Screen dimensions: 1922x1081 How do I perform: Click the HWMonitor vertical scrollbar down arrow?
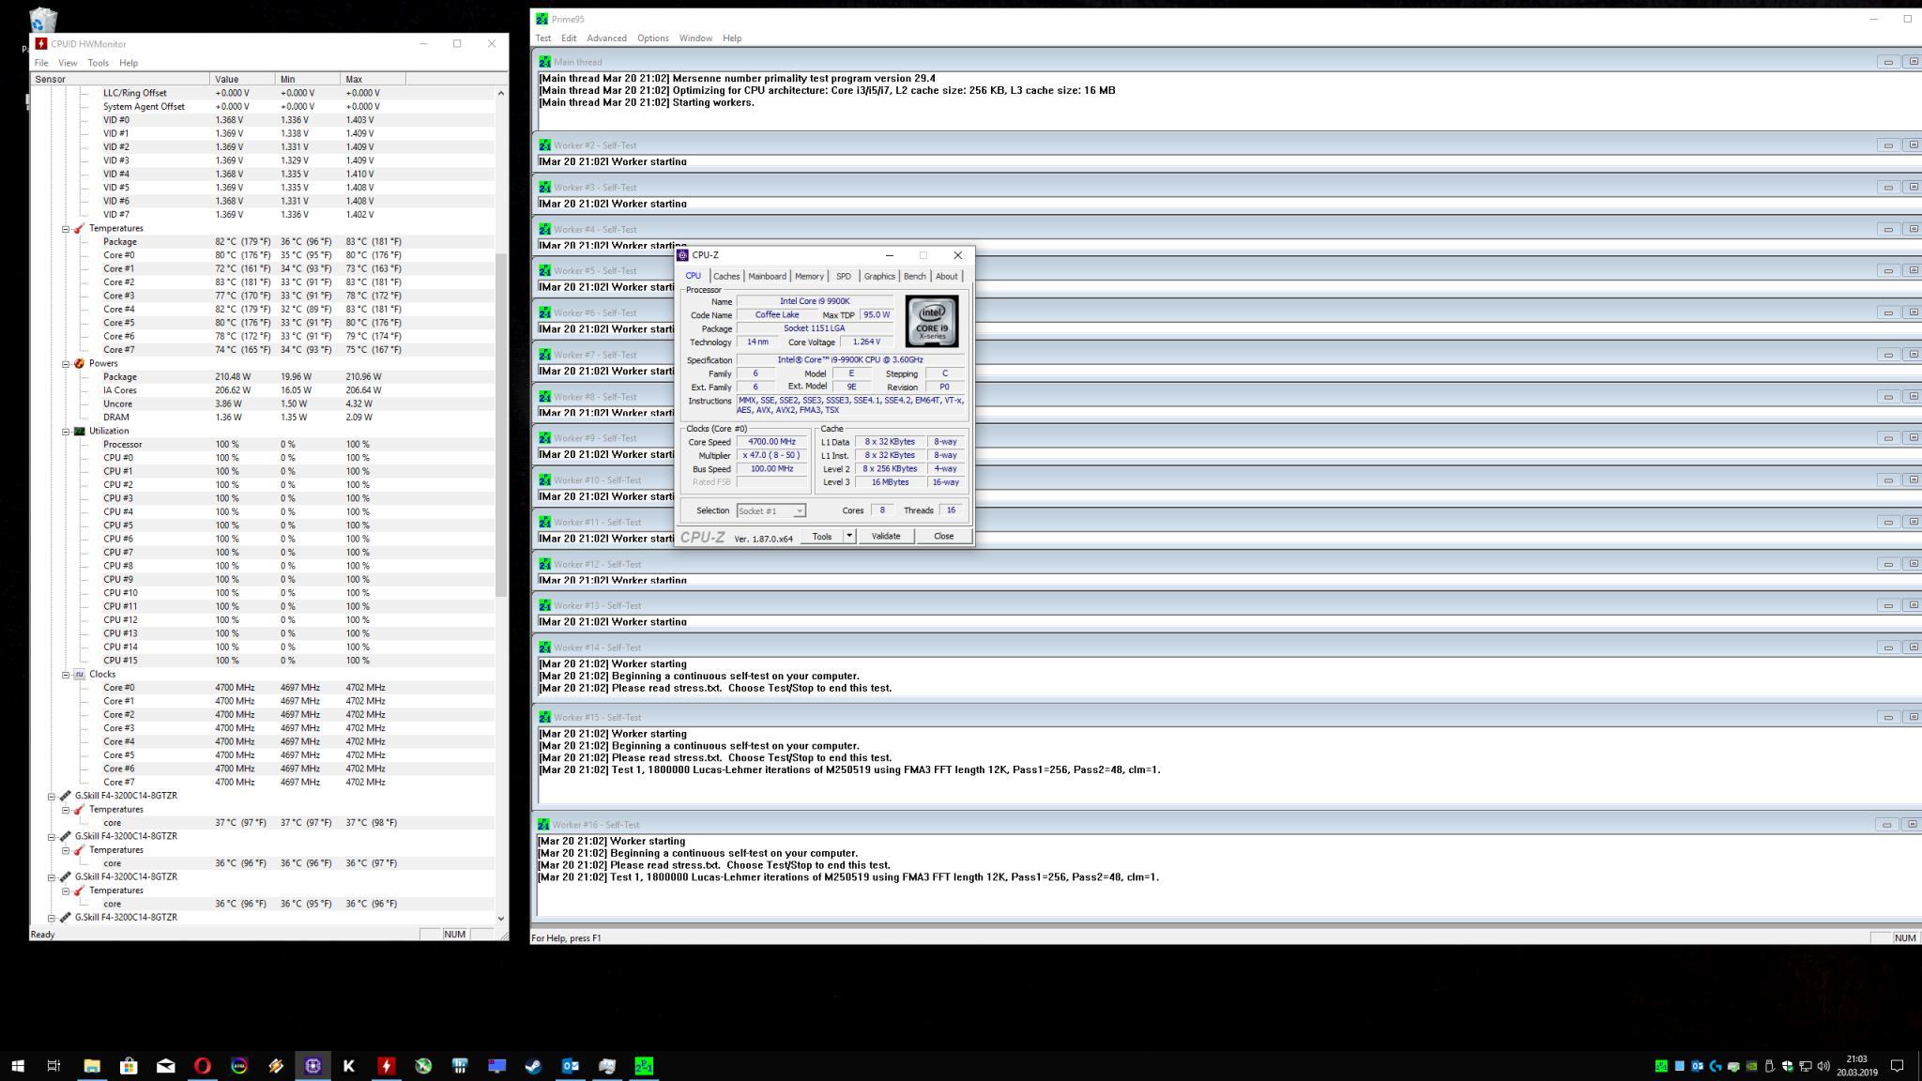coord(501,919)
